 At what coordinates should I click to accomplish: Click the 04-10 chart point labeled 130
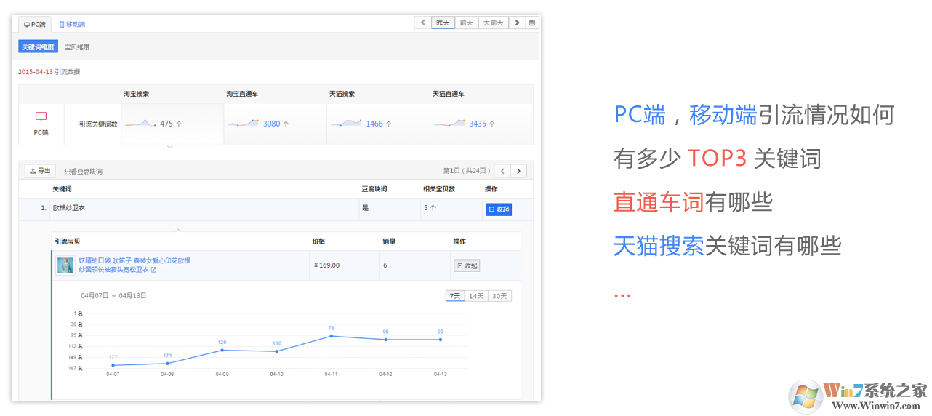277,351
